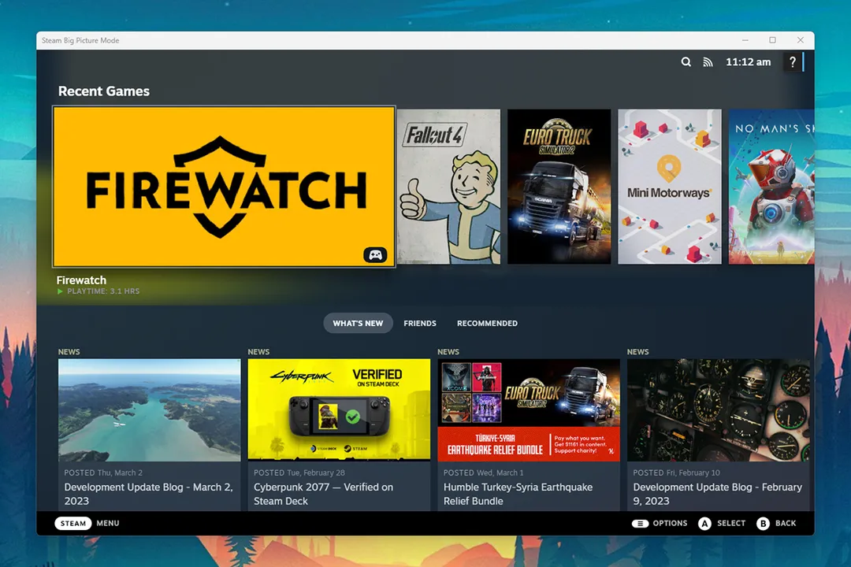Select the Fallout 4 game cover
Image resolution: width=851 pixels, height=567 pixels.
click(x=449, y=187)
